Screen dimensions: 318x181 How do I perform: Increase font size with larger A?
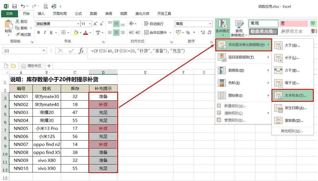[x=95, y=24]
